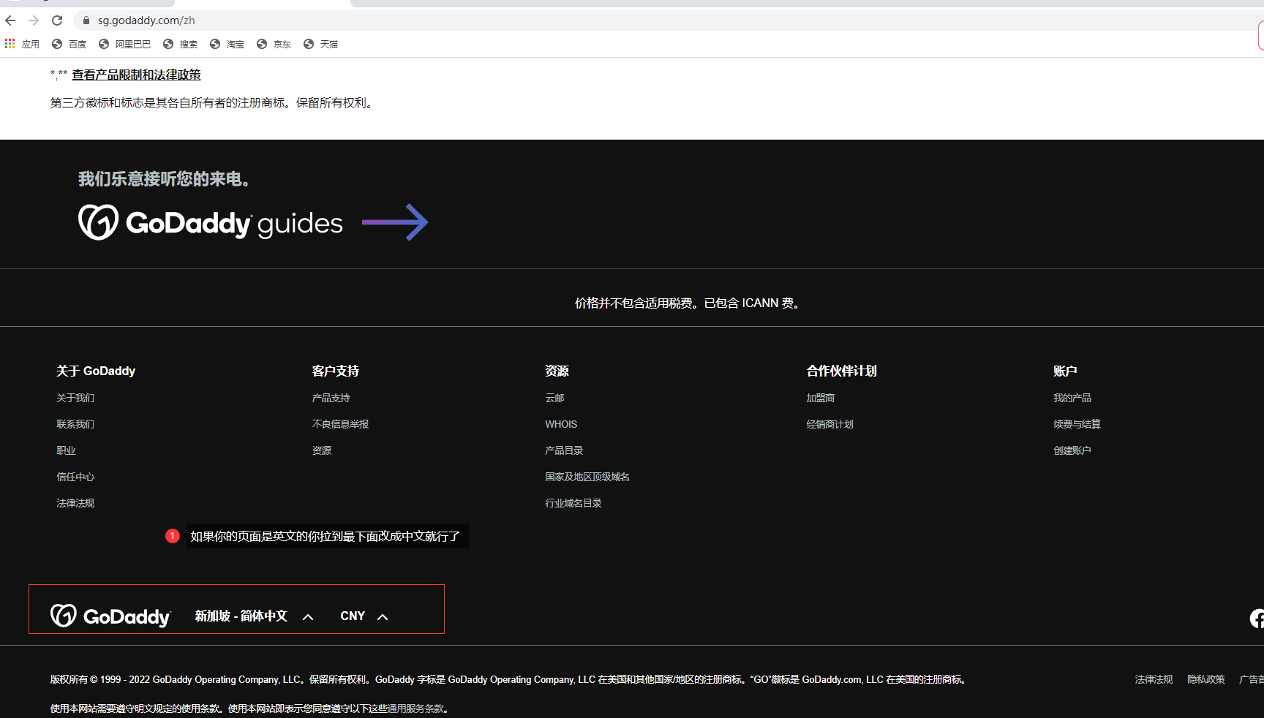The height and width of the screenshot is (718, 1264).
Task: Open the 产品支持 footer link
Action: [331, 398]
